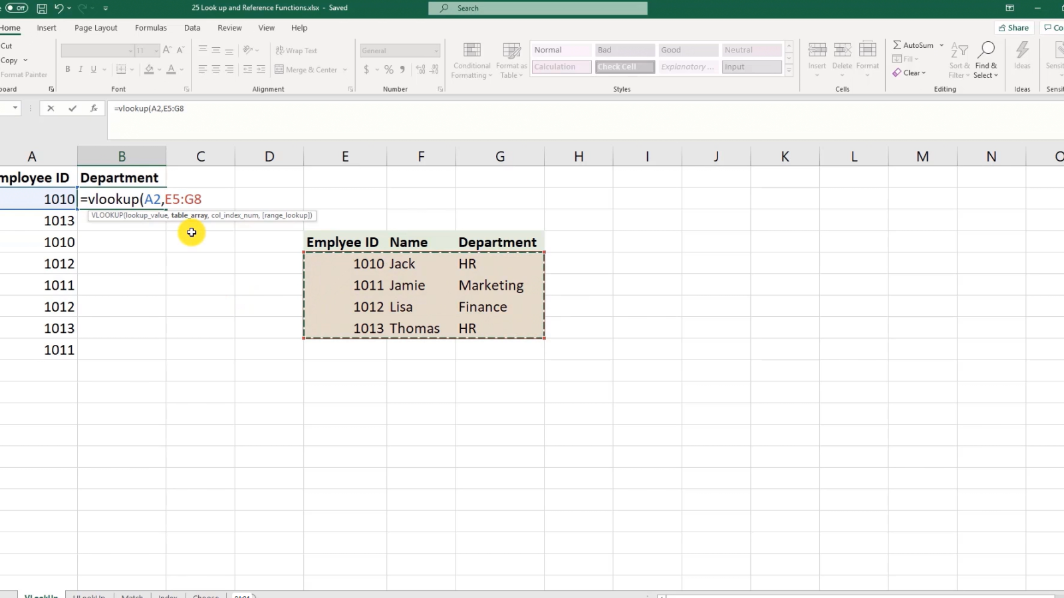The width and height of the screenshot is (1064, 598).
Task: Click the Percent Style icon
Action: tap(389, 69)
